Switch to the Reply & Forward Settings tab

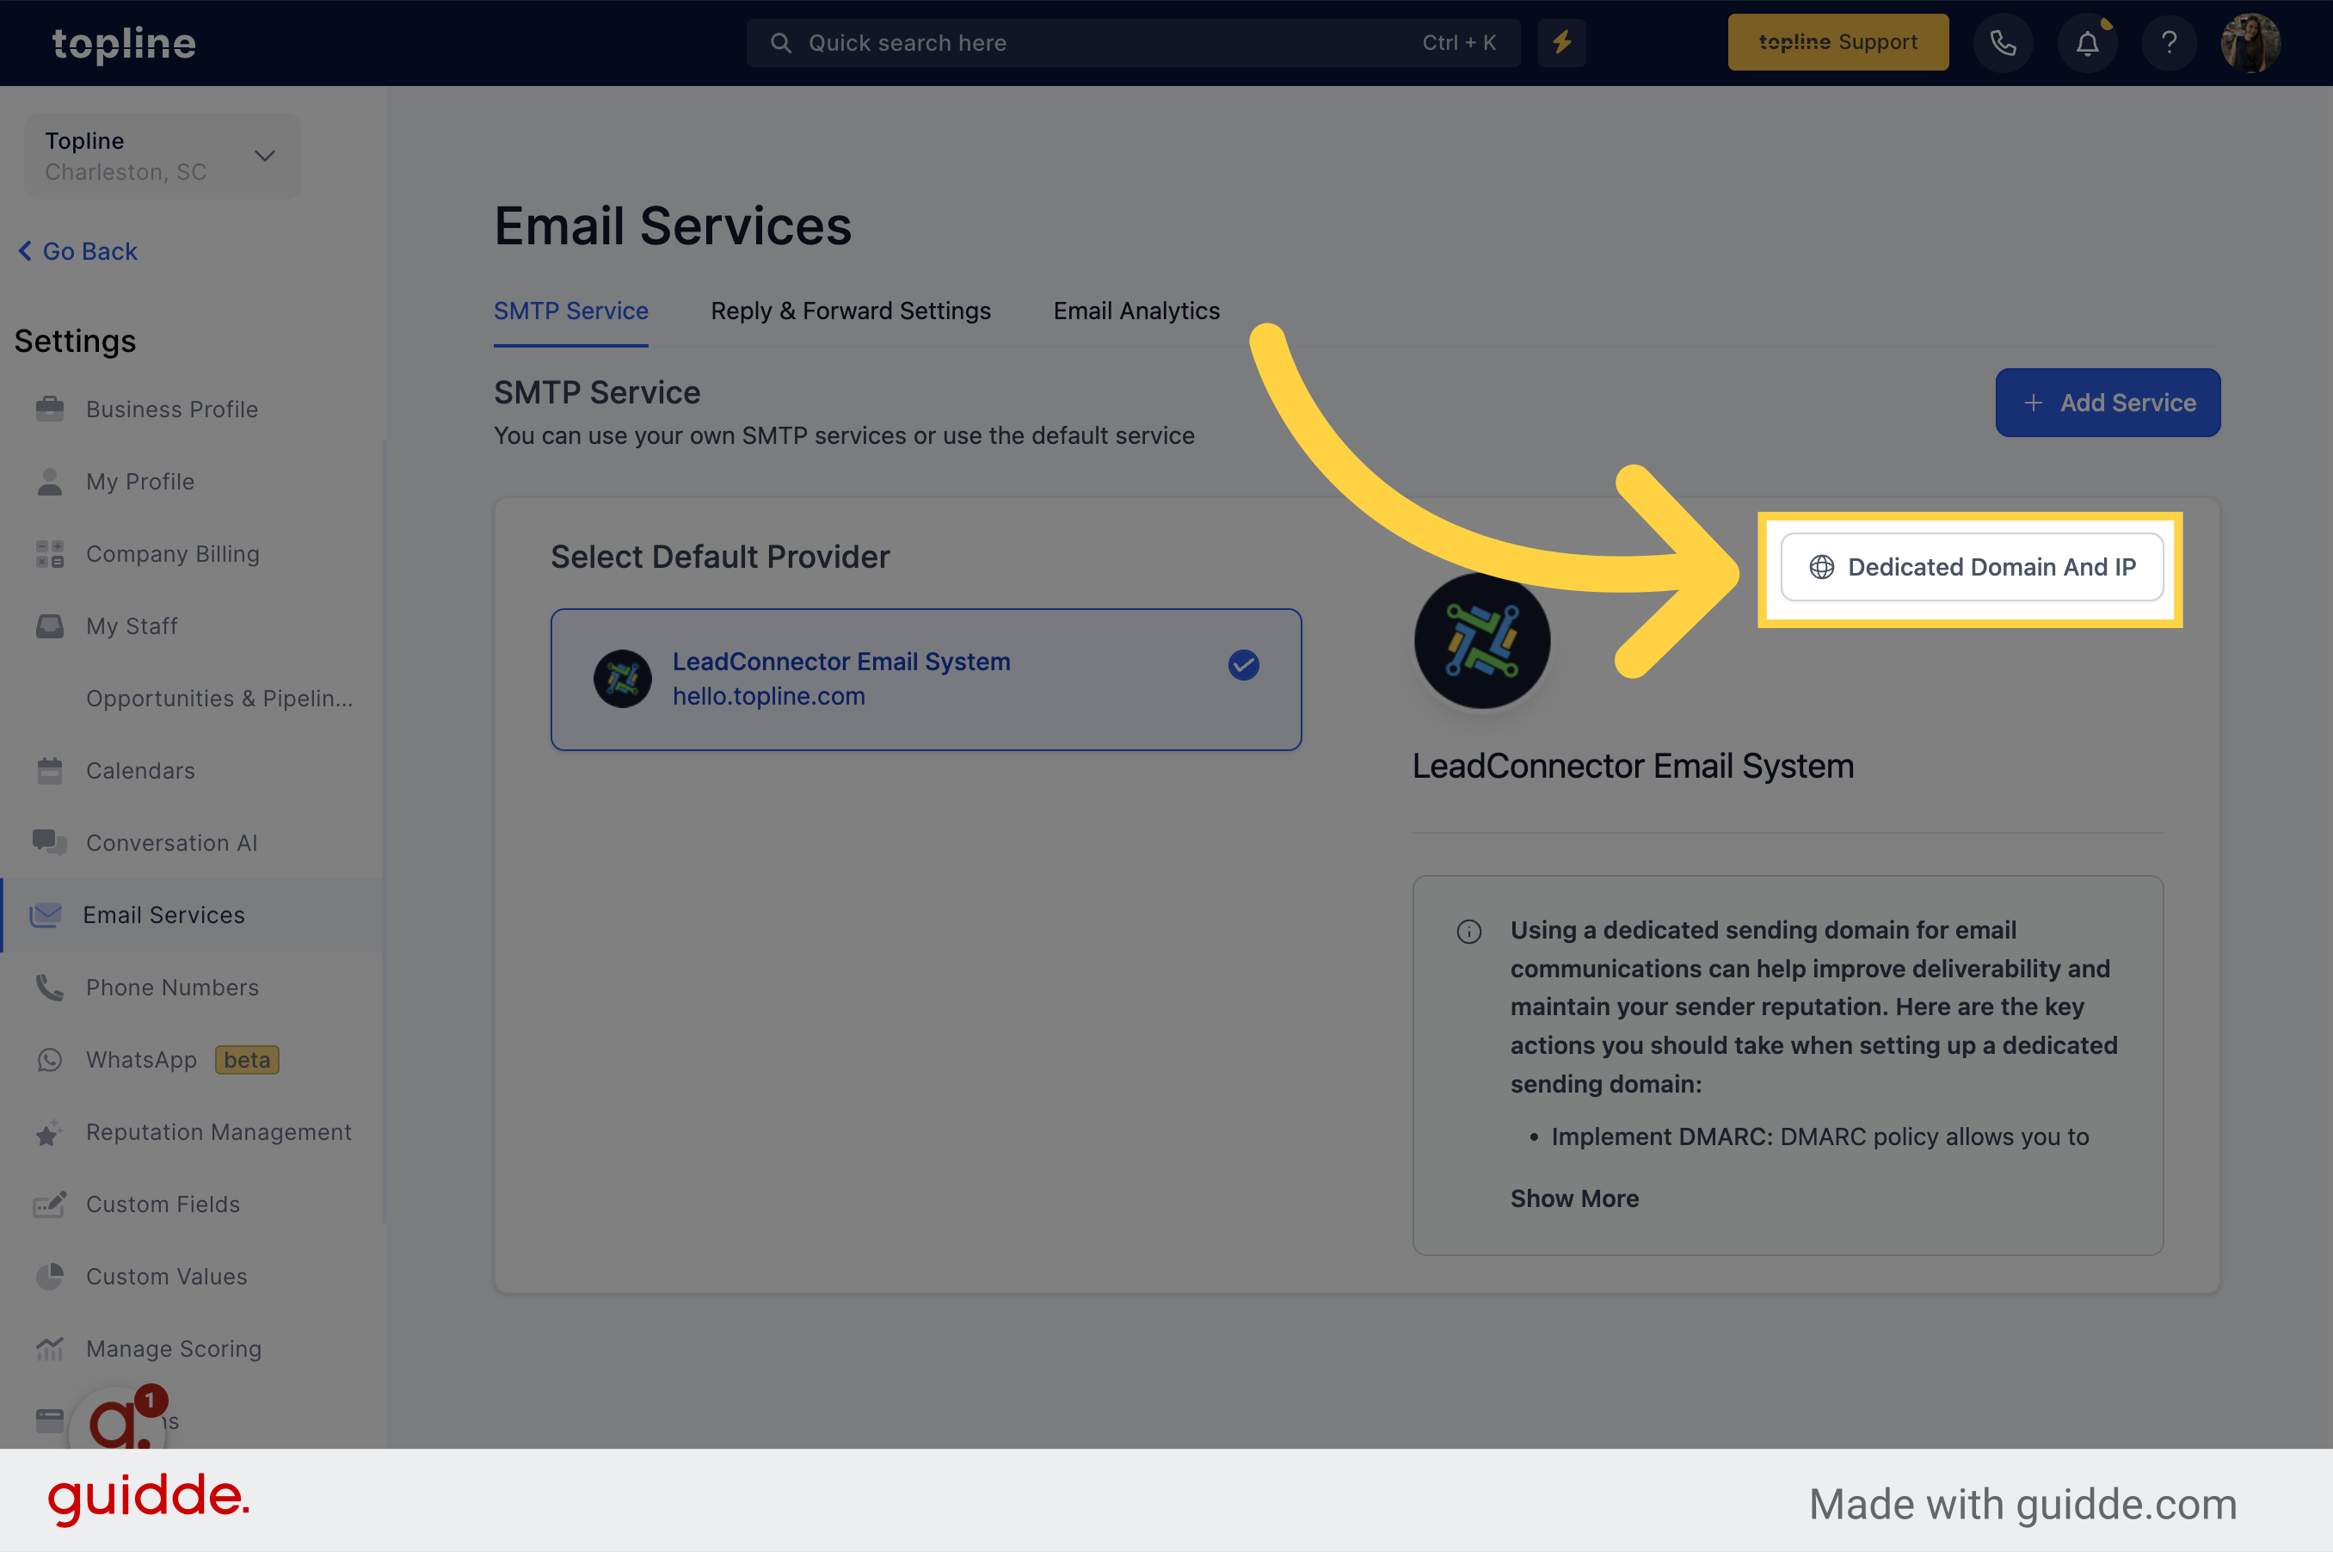853,308
